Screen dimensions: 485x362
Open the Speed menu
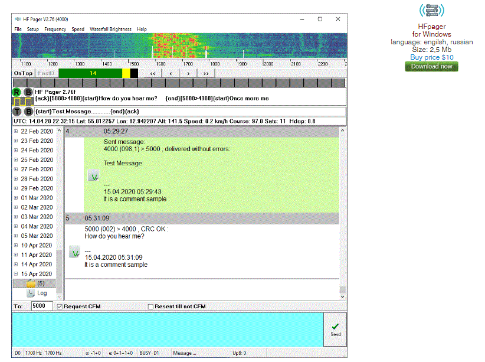tap(78, 29)
